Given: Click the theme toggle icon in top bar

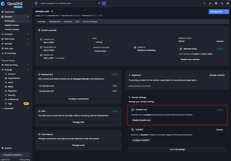Looking at the screenshot, I should click(x=210, y=3).
